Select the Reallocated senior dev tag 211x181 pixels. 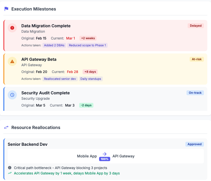[x=60, y=79]
